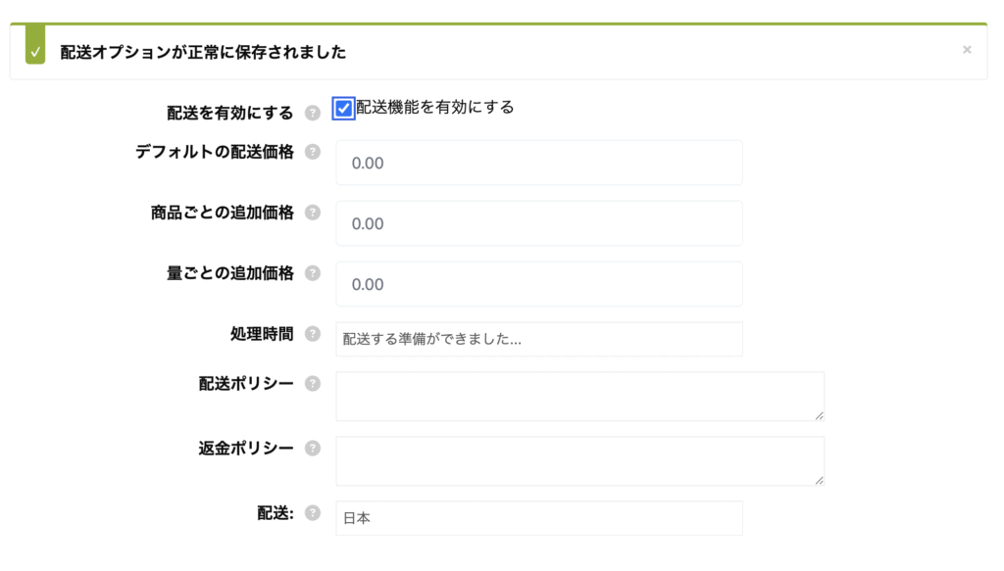1004x571 pixels.
Task: Uncheck the 配送機能を有効にする checkbox
Action: (343, 109)
